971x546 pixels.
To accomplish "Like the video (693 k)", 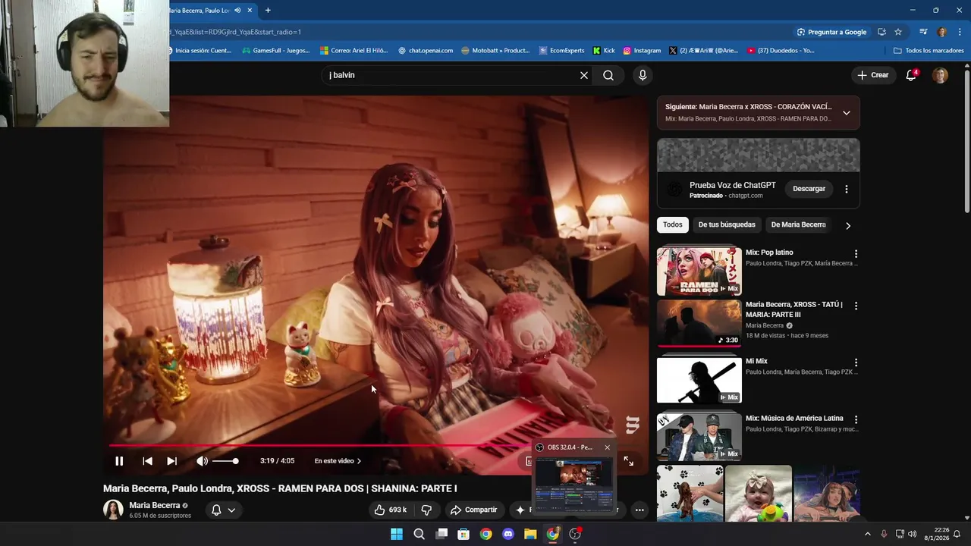I will tap(391, 510).
